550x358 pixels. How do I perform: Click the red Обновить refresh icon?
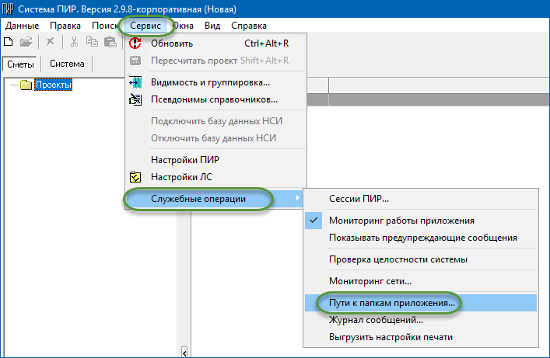135,43
